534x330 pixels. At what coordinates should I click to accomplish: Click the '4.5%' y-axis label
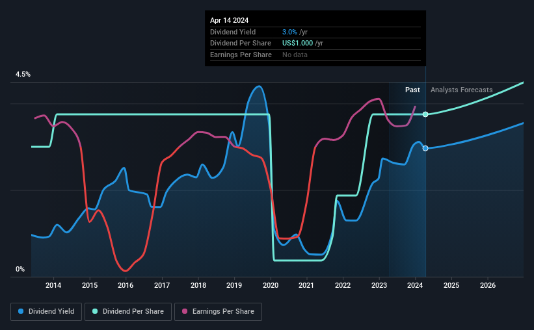point(23,75)
